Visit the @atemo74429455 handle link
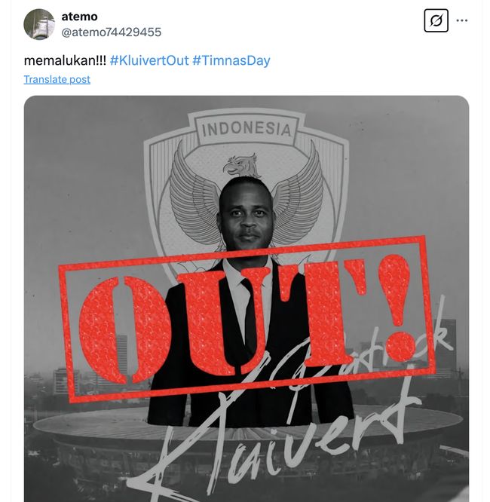Screen dimensions: 490x502 coord(111,32)
